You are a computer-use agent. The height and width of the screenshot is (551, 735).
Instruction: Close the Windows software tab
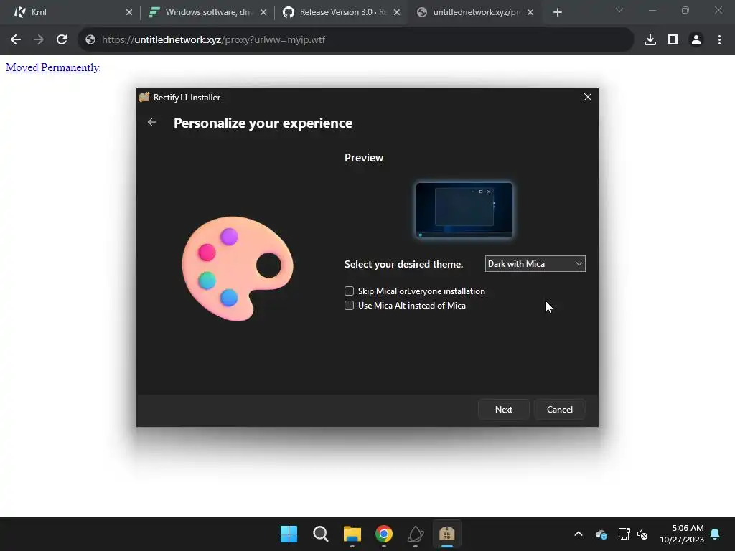pos(263,12)
